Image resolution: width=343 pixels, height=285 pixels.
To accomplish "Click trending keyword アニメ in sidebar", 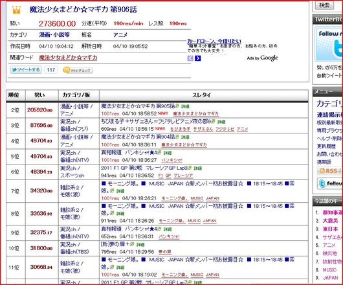I will (x=329, y=245).
